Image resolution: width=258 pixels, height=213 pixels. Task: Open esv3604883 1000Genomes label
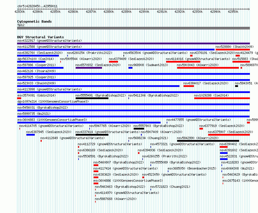(52, 120)
